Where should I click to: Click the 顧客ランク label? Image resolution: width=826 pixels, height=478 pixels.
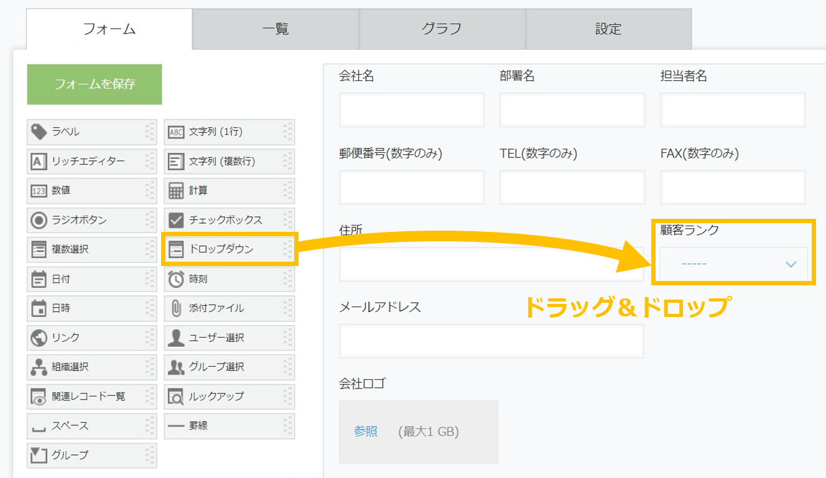pos(690,230)
